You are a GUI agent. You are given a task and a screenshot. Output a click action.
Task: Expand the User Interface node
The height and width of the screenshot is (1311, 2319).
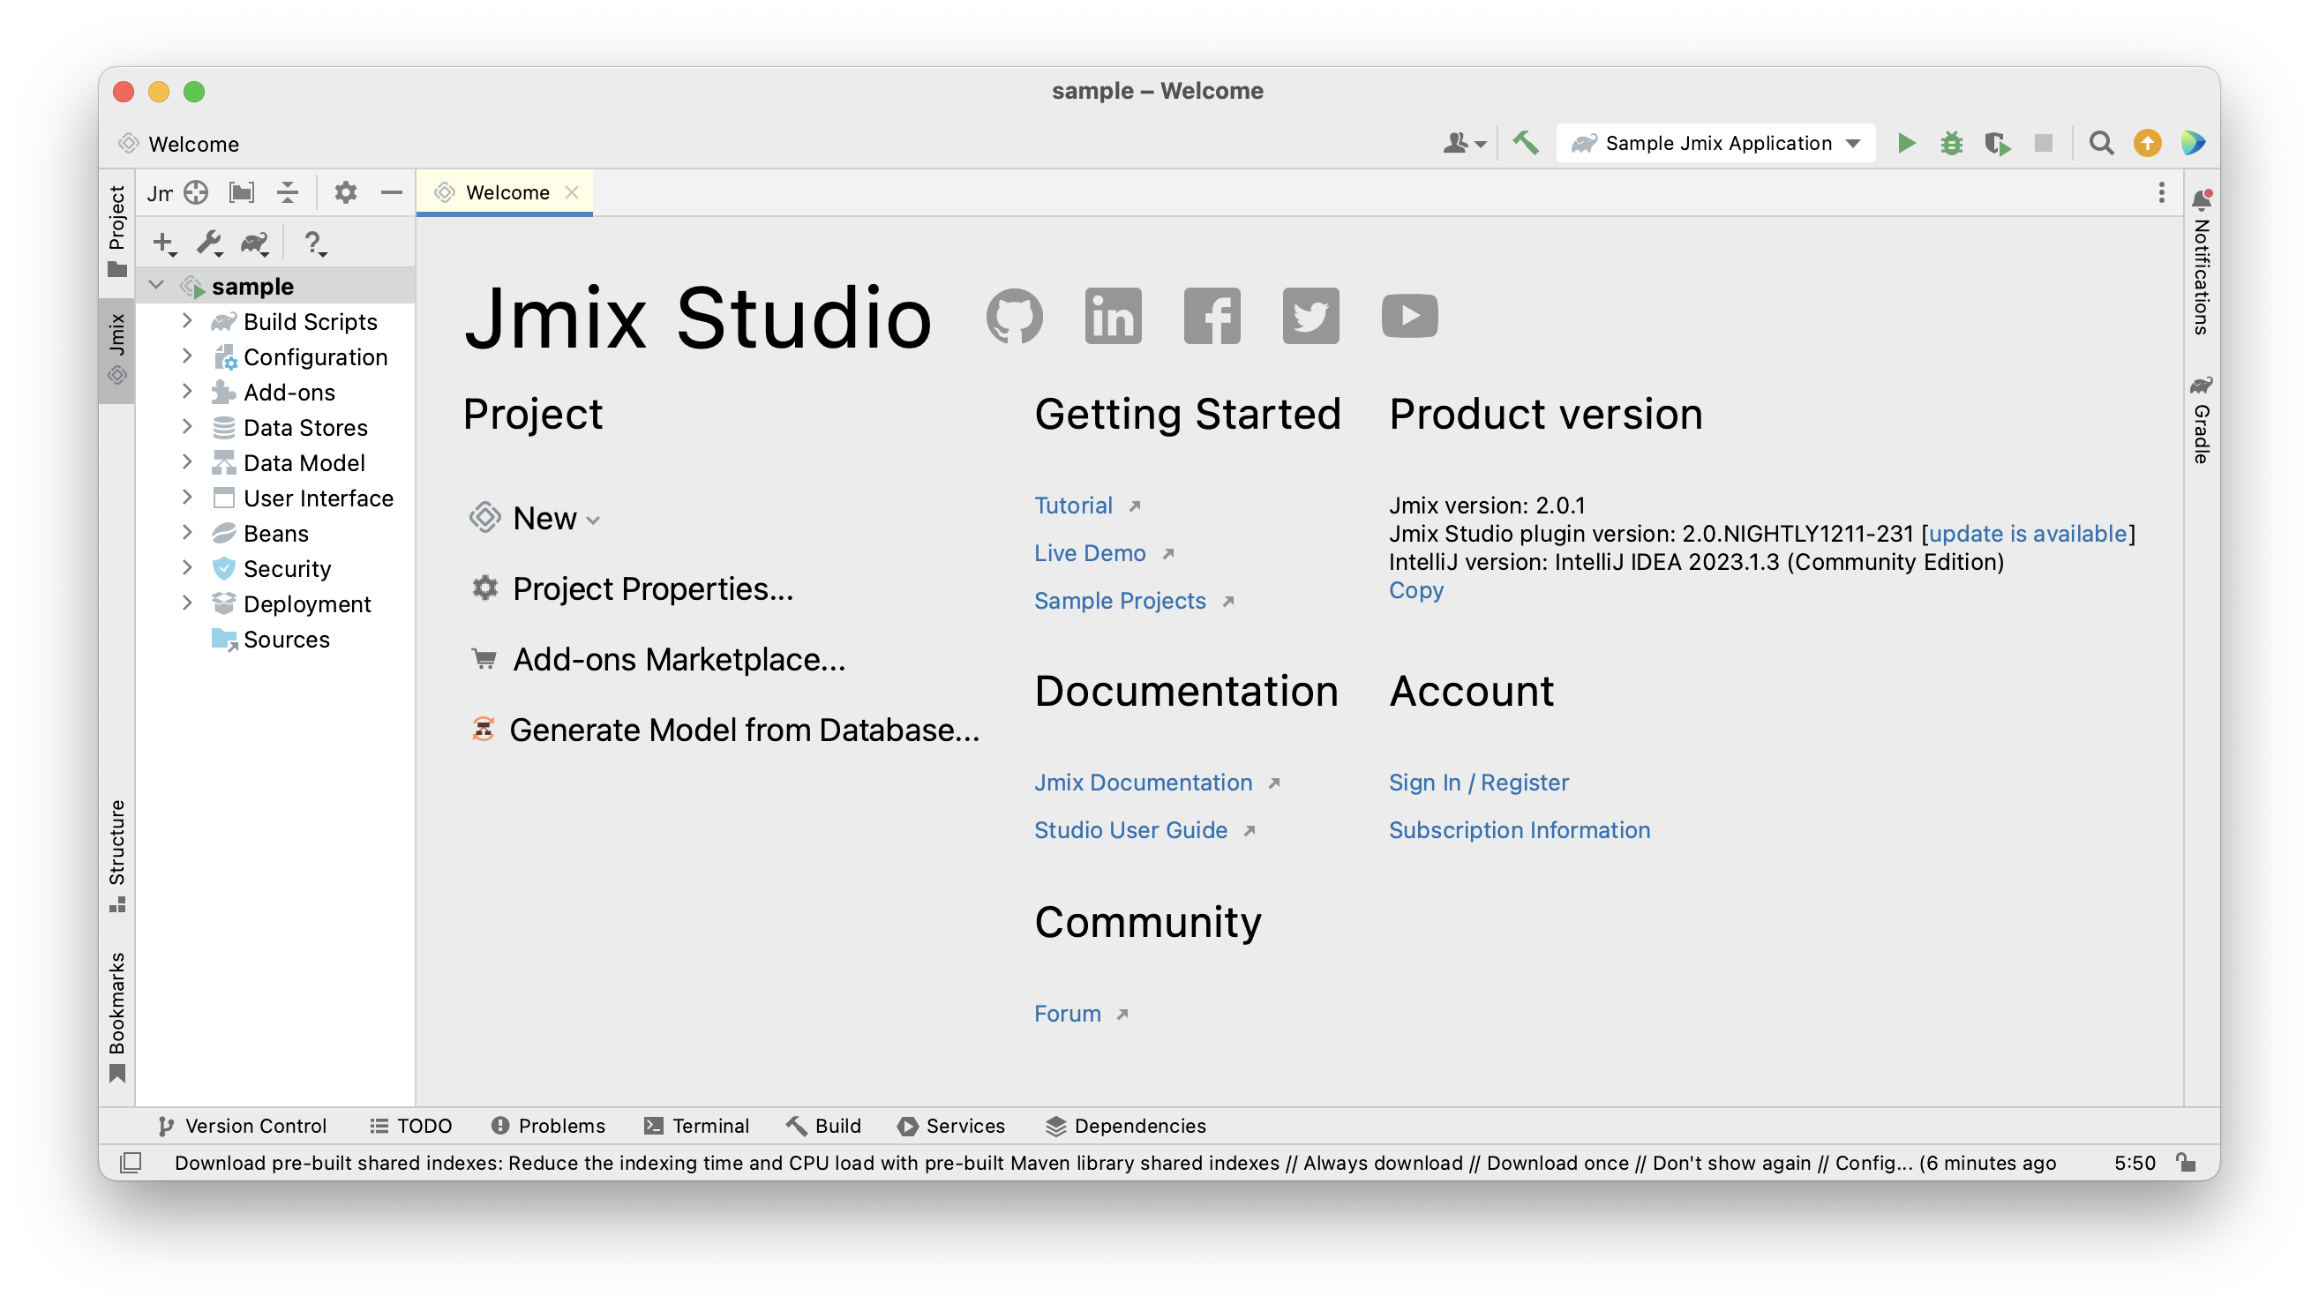[187, 497]
